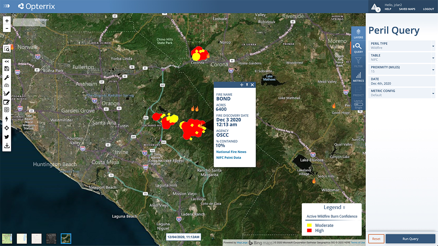The height and width of the screenshot is (246, 438).
Task: Click the cloud upload icon
Action: pyautogui.click(x=7, y=86)
